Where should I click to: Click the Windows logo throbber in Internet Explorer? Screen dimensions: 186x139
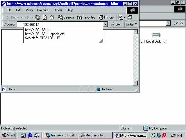pos(132,10)
